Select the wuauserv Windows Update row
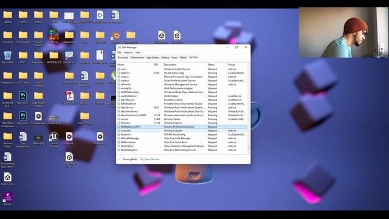This screenshot has height=219, width=389. (182, 131)
